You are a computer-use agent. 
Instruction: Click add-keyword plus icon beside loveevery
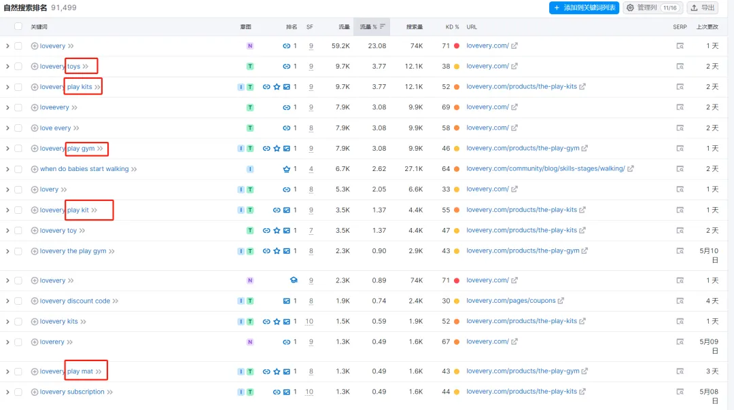34,107
